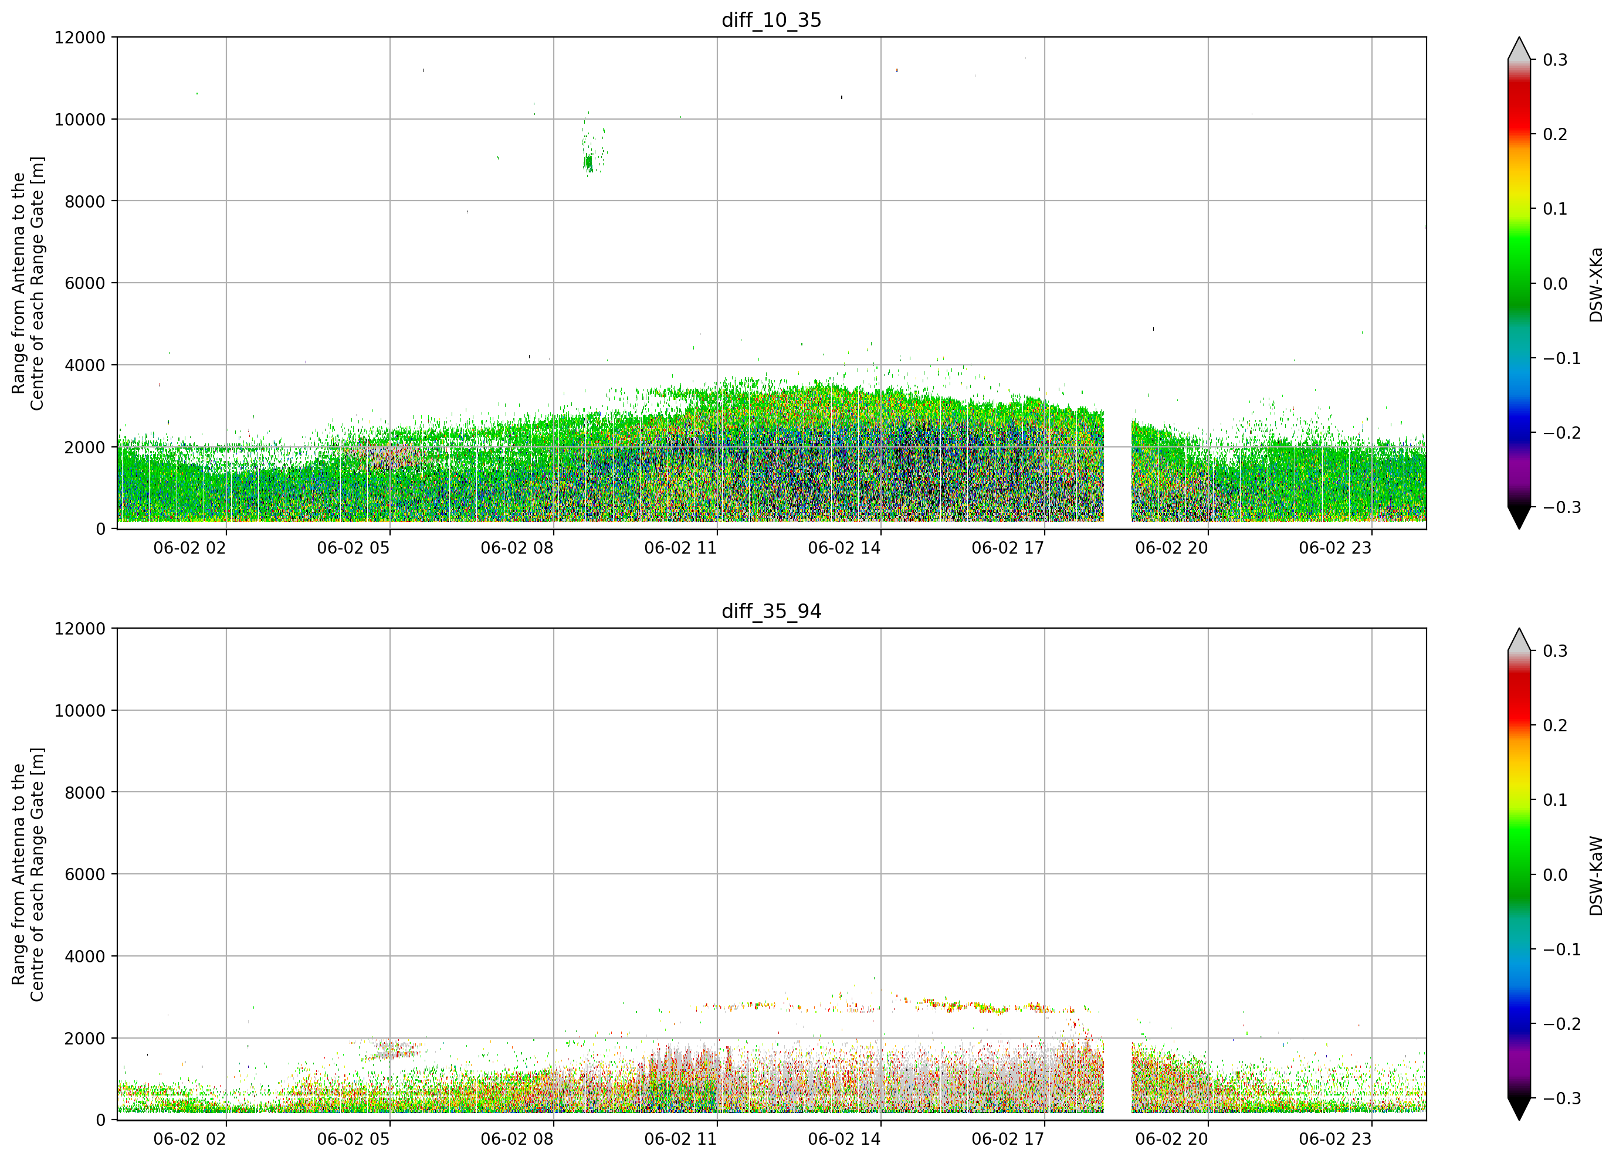Click red 0.2 region of top colorbar
Viewport: 1616px width, 1160px height.
1519,134
